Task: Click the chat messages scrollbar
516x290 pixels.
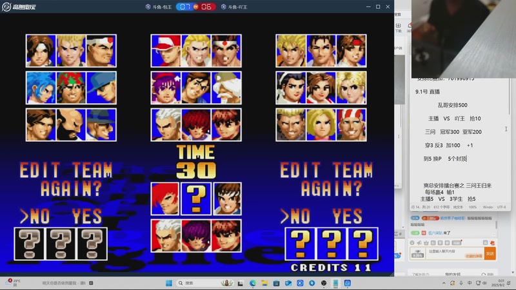Action: (496, 225)
